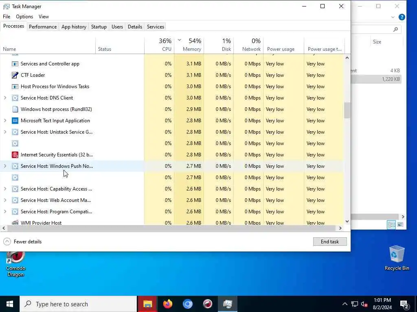Switch to the App history tab
The height and width of the screenshot is (312, 417).
74,27
